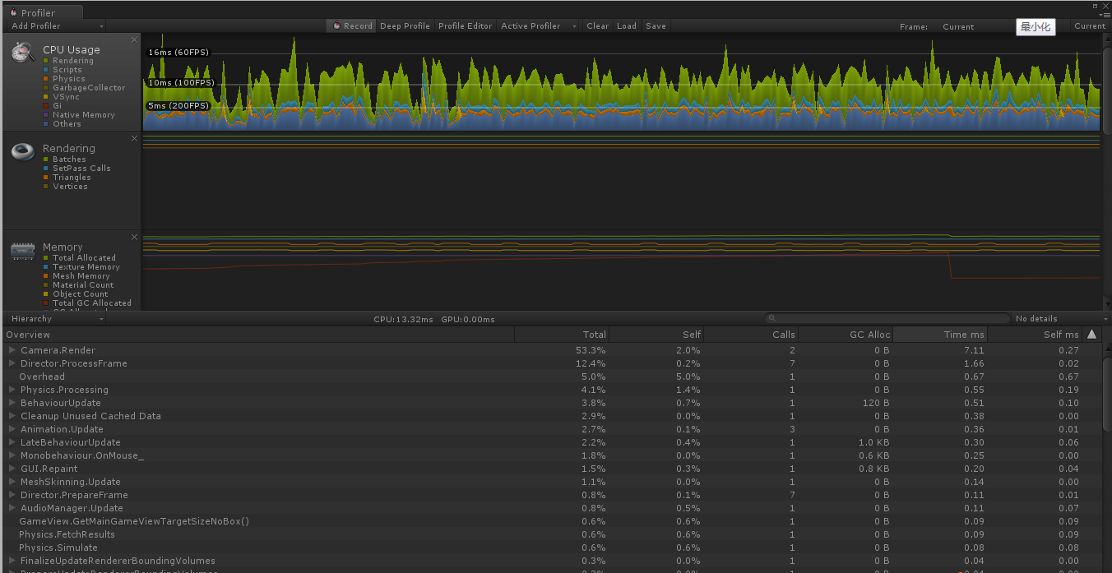Click the hierarchy search field

[886, 318]
